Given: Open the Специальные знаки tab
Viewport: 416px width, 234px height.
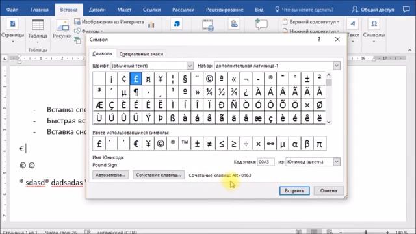Looking at the screenshot, I should (x=141, y=53).
